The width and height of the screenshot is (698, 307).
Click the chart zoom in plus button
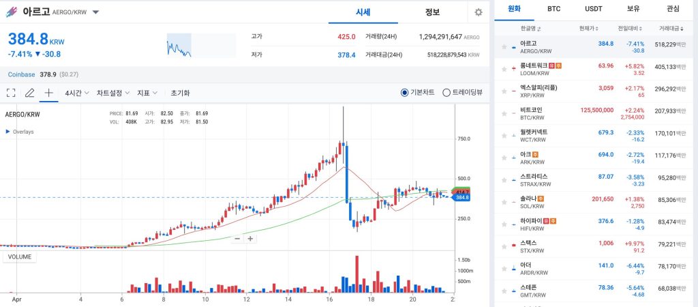point(251,238)
